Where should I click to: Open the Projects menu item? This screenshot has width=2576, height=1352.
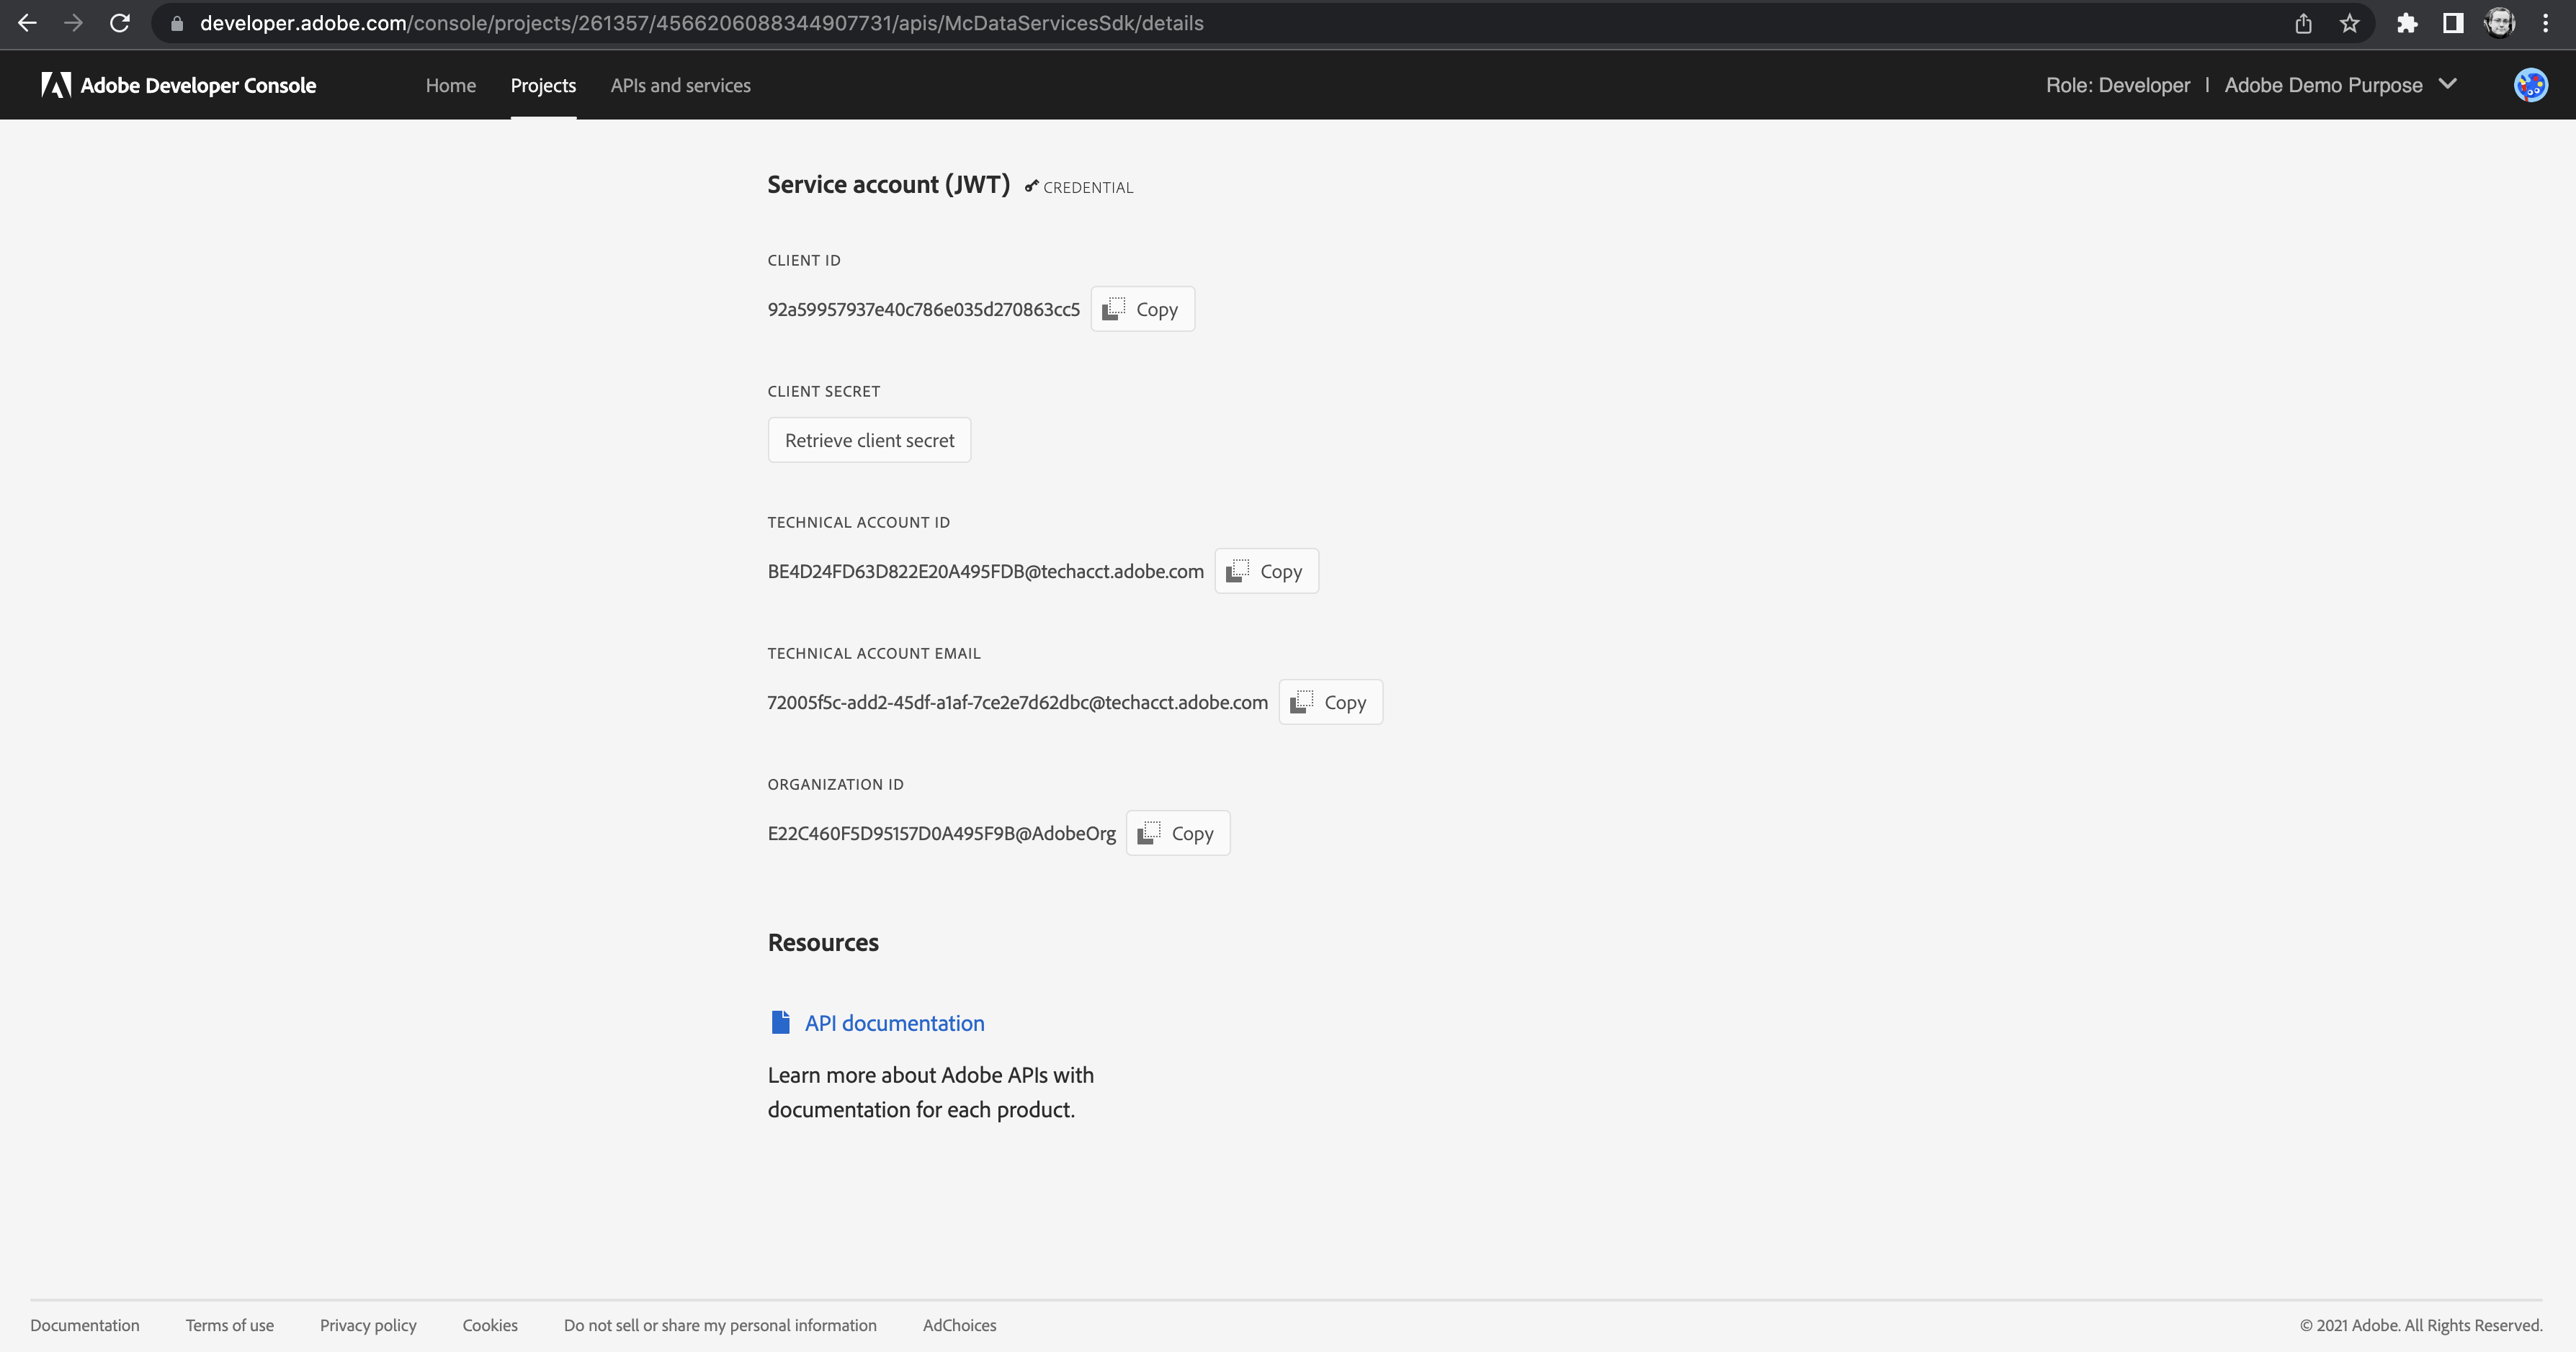click(542, 85)
